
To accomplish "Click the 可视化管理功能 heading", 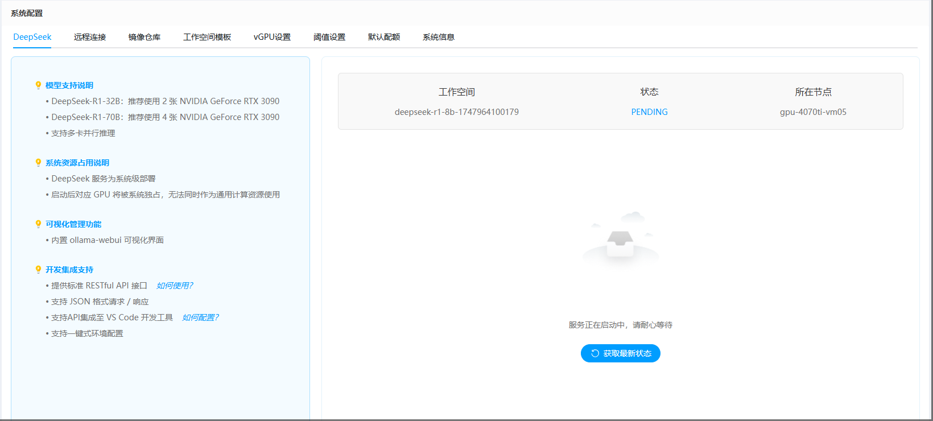I will point(73,224).
